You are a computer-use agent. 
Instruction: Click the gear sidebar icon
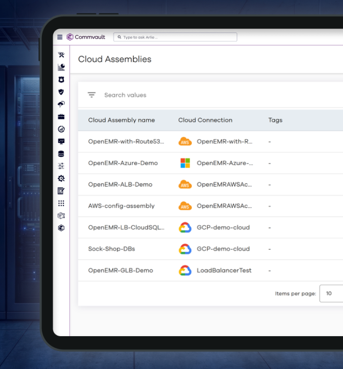[61, 179]
